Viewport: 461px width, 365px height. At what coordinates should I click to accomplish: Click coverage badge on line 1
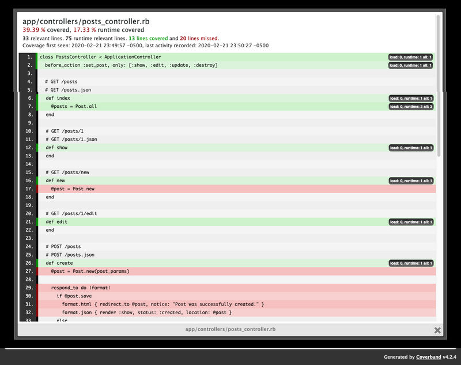pos(410,57)
